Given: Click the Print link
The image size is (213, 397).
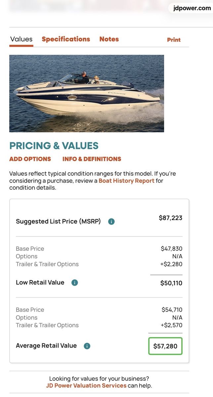Looking at the screenshot, I should click(x=174, y=40).
